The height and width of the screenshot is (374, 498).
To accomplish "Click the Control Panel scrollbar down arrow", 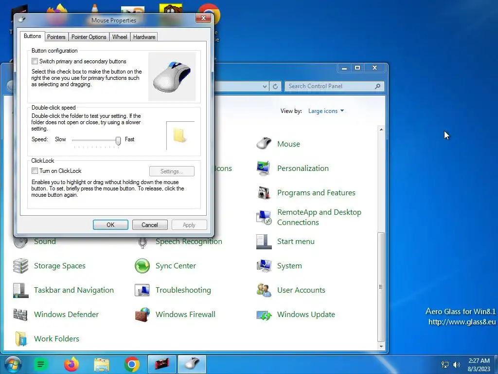I will [x=381, y=346].
